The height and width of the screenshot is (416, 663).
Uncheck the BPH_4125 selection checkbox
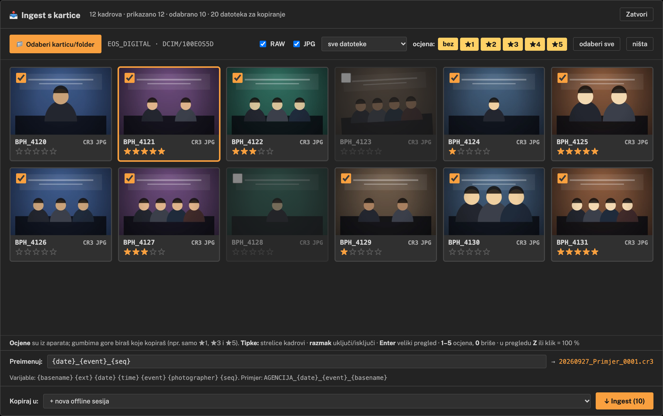(x=562, y=78)
